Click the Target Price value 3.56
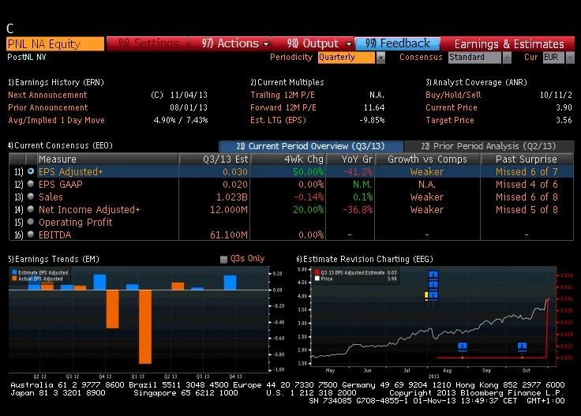Image resolution: width=581 pixels, height=416 pixels. click(x=564, y=120)
